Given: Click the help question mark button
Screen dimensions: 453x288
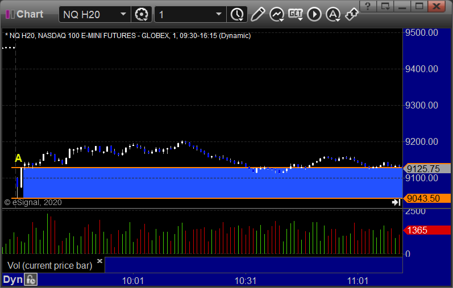Looking at the screenshot, I should 369,6.
